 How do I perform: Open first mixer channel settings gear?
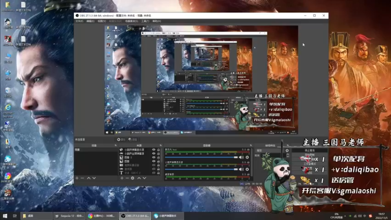247,157
